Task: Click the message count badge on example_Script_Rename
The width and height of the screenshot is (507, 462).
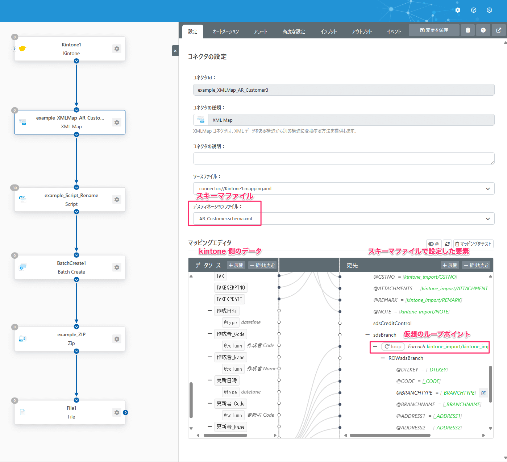Action: point(14,188)
